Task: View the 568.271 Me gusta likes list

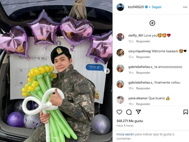Action: coord(130,121)
